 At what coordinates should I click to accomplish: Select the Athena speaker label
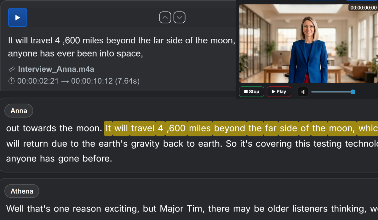click(22, 191)
